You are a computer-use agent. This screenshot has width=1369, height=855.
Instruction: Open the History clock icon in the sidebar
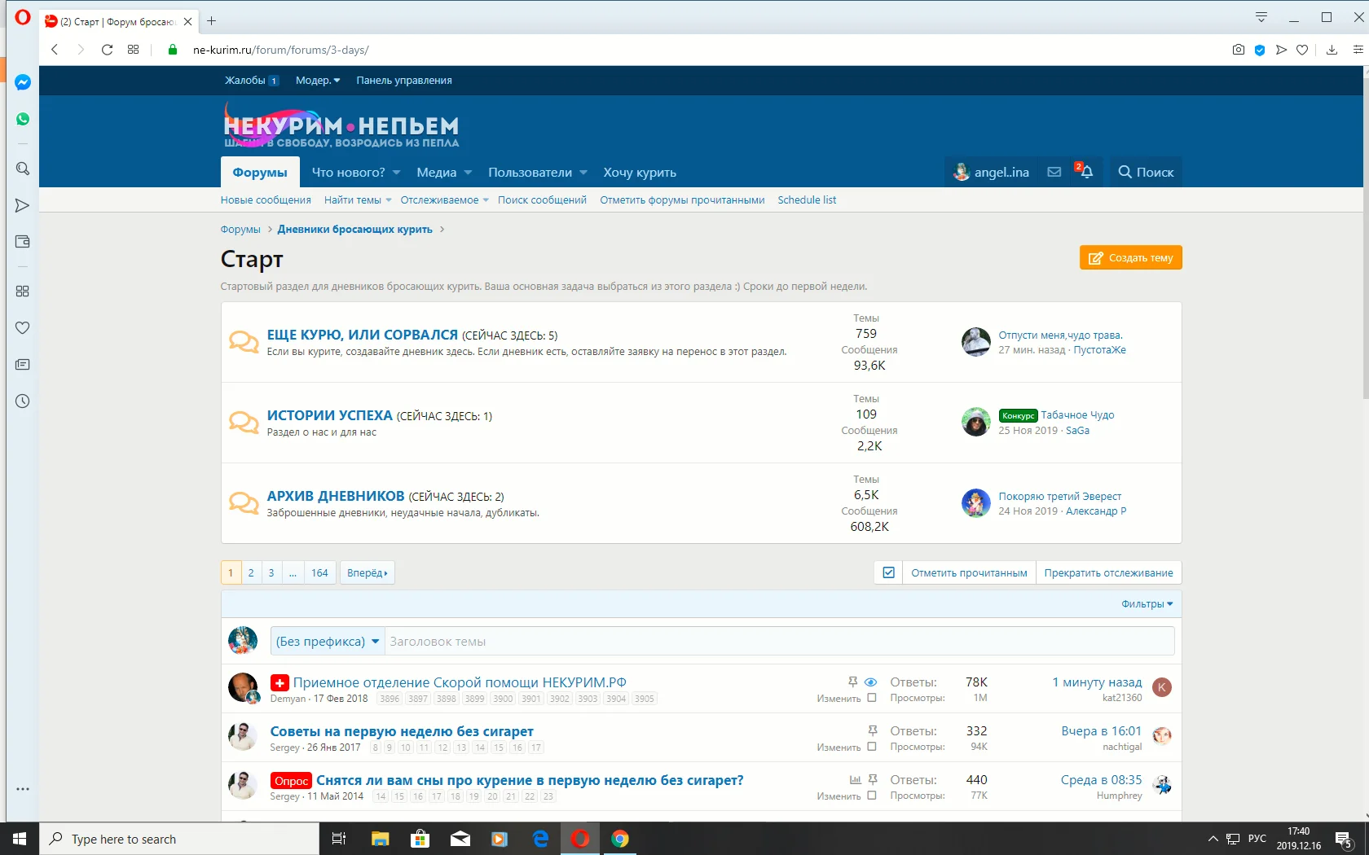(x=23, y=401)
